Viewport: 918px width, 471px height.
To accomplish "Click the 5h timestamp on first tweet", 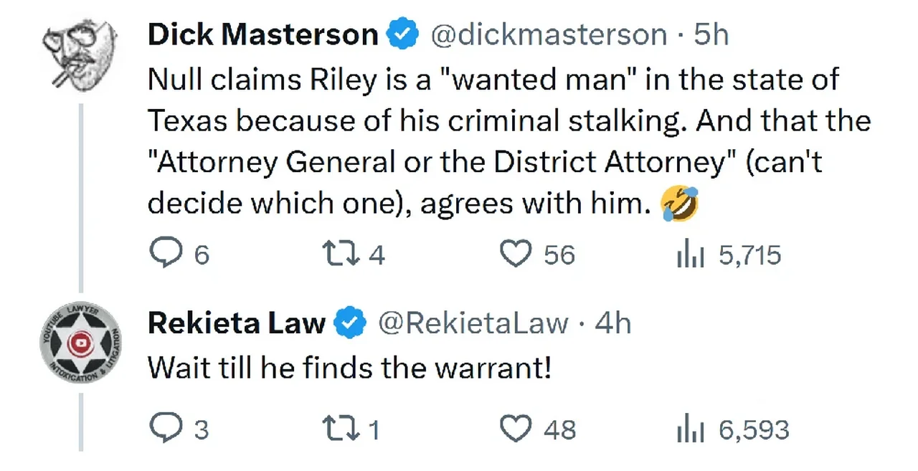I will [711, 35].
